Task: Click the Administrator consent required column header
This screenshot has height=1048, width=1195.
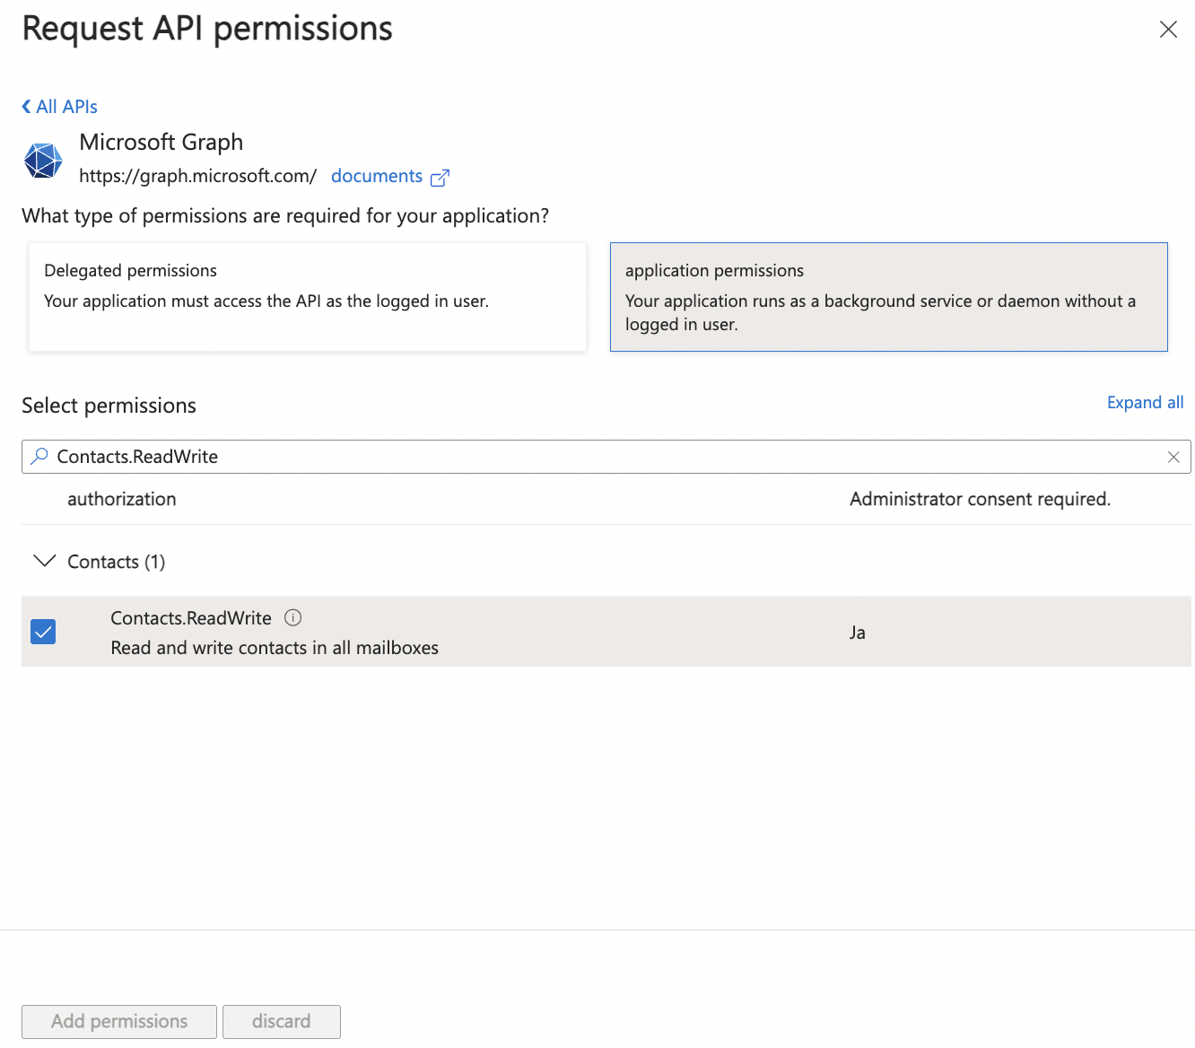Action: [x=981, y=499]
